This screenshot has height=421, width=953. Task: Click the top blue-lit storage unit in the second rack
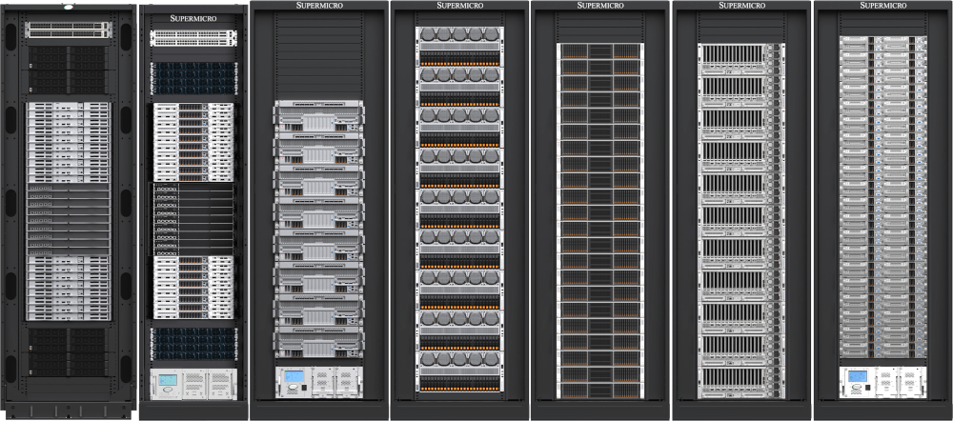[193, 78]
